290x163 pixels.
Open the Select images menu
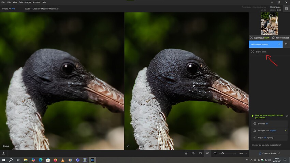point(24,2)
